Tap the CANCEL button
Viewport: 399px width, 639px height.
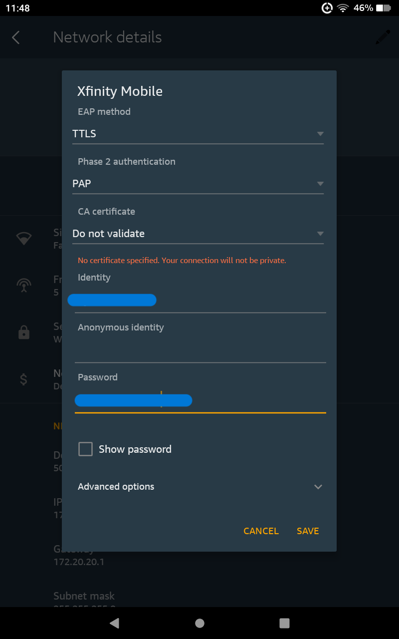click(x=261, y=531)
